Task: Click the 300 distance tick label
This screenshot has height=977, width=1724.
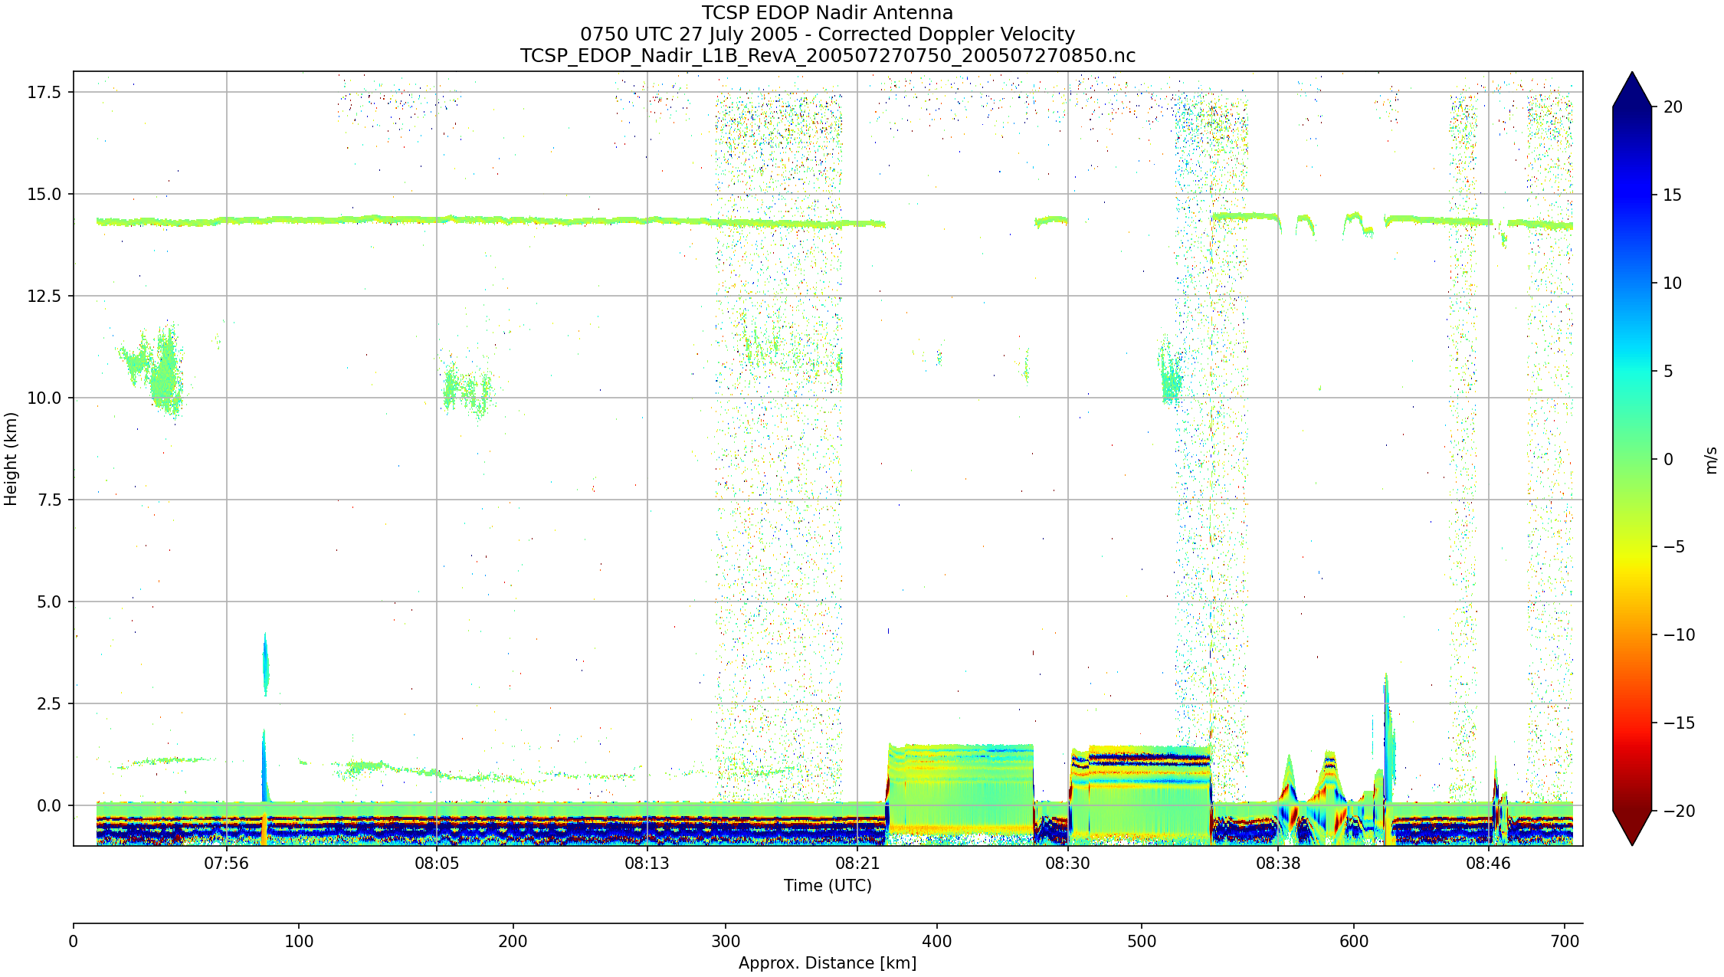Action: coord(726,941)
